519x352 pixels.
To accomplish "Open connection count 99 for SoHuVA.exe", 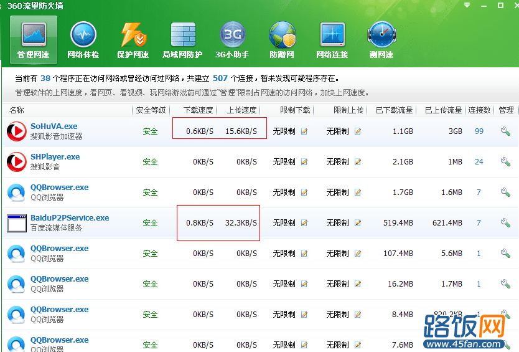I will pos(479,131).
